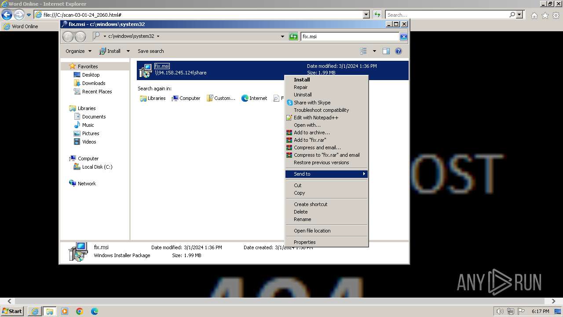Screen dimensions: 563x317
Task: Open Pictures library
Action: click(90, 133)
